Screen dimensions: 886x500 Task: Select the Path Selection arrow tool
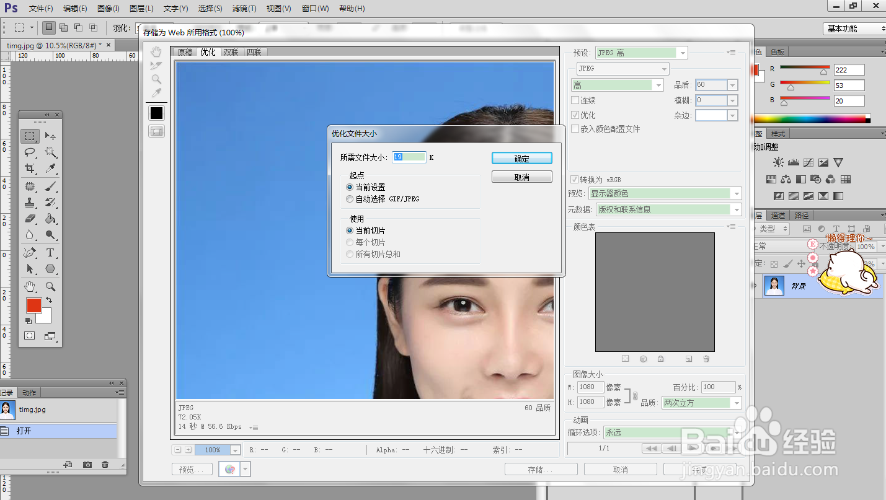pos(30,269)
